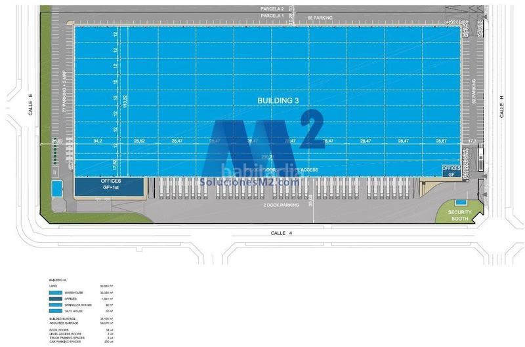Select the OFFICES GF block at right
The image size is (525, 347).
(x=451, y=172)
